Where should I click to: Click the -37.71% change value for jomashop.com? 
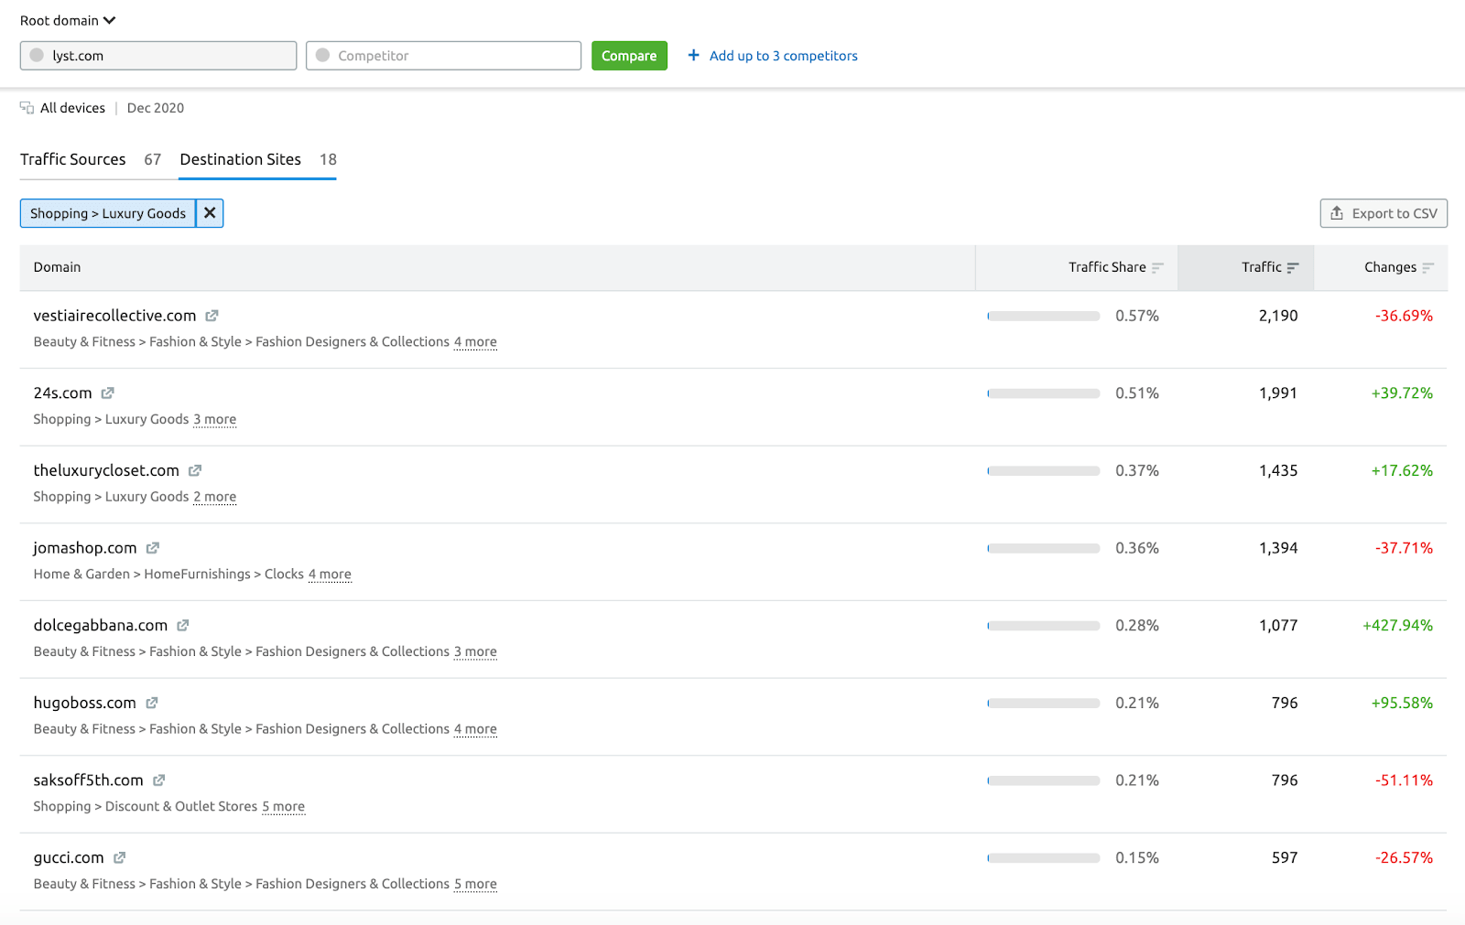(x=1404, y=548)
